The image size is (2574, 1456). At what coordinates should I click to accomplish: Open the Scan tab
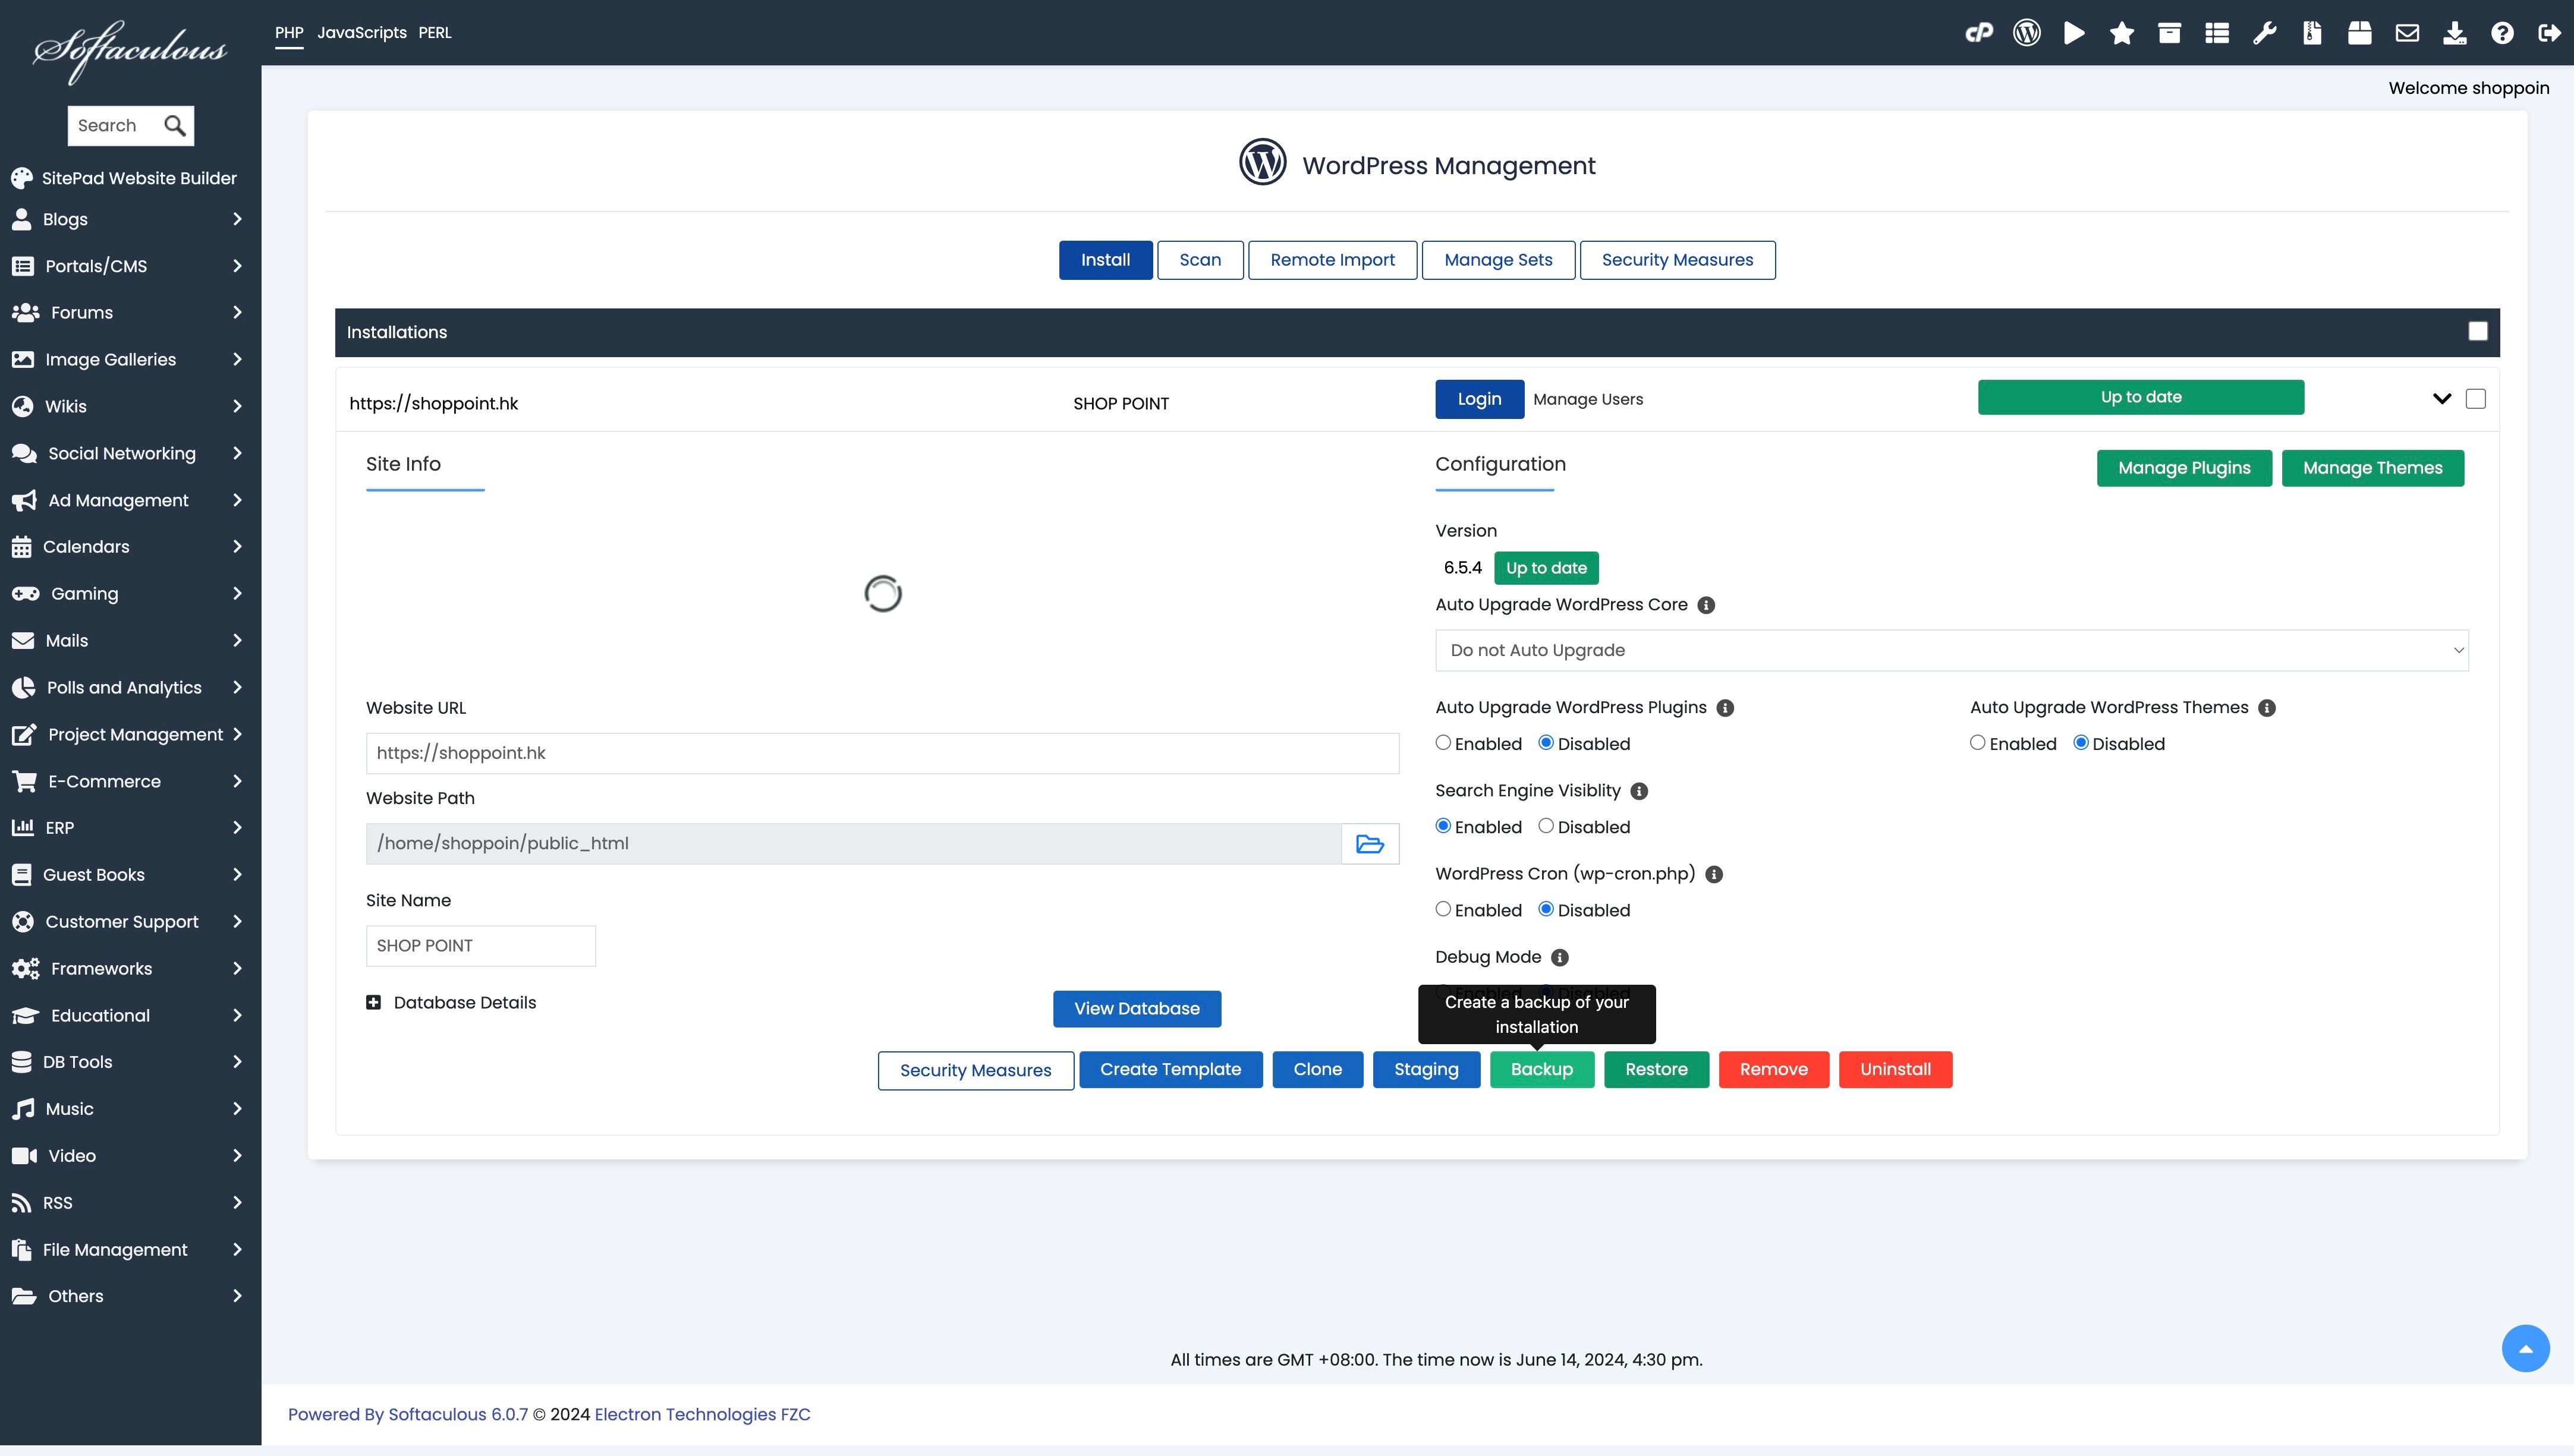pos(1200,260)
